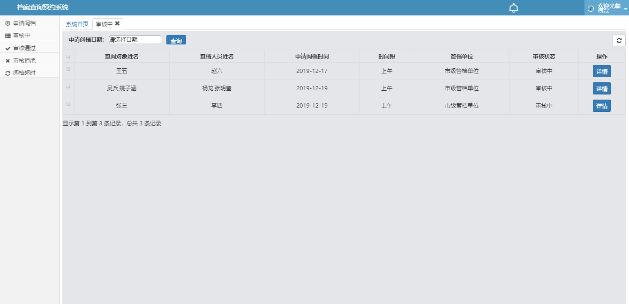Open 审核中 list in the sidebar
Image resolution: width=629 pixels, height=304 pixels.
coord(22,36)
